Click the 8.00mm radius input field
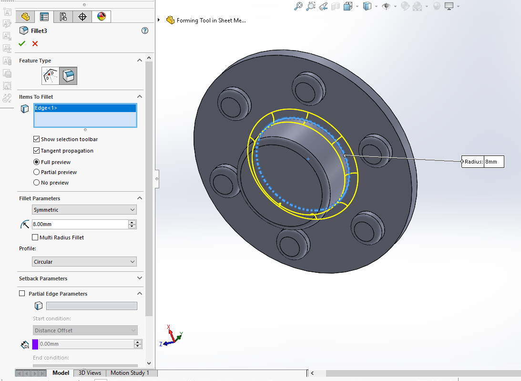This screenshot has height=381, width=521. (79, 224)
